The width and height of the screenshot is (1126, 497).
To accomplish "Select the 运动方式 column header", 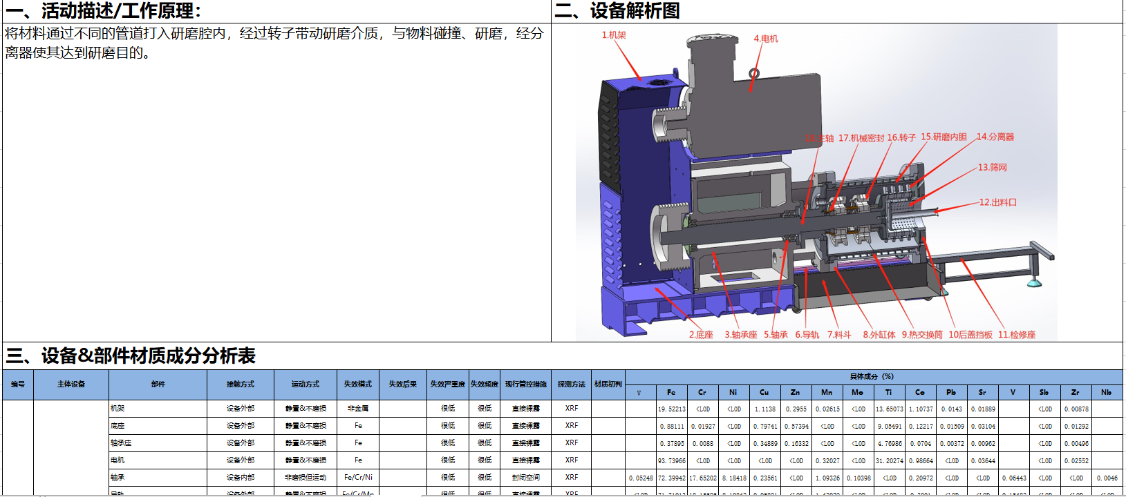I will coord(306,384).
